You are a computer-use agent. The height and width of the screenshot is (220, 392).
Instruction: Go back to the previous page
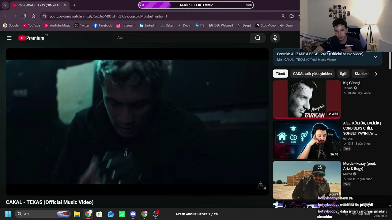pos(6,16)
